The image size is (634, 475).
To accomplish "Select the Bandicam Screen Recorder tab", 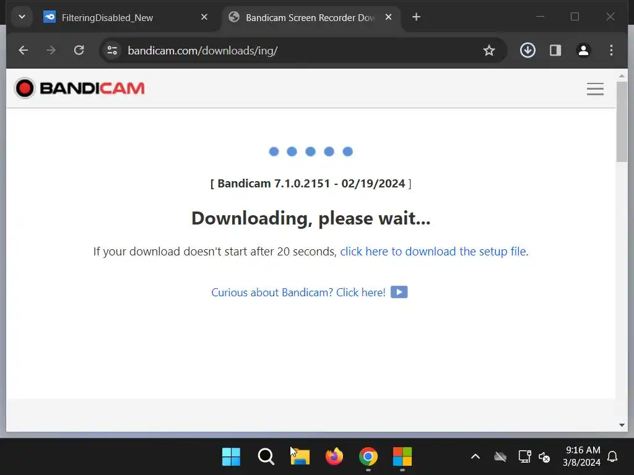I will [311, 17].
